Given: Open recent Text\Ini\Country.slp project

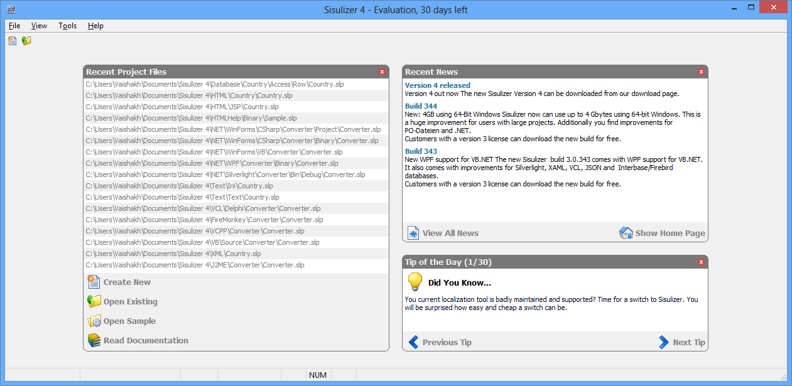Looking at the screenshot, I should 236,186.
